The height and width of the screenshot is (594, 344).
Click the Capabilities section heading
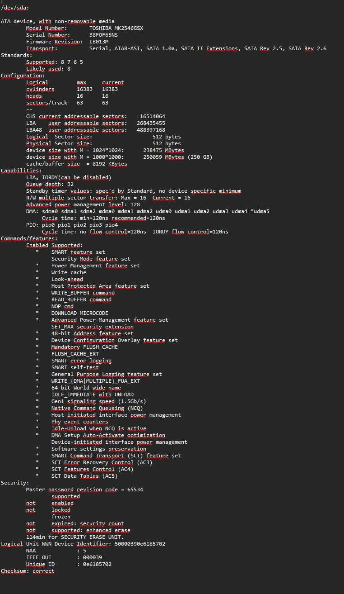[21, 171]
